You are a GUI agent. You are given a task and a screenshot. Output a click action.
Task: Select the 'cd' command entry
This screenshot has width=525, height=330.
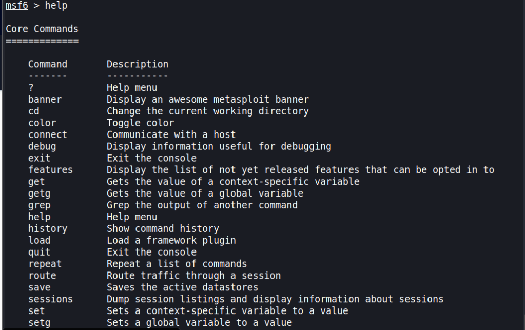pos(34,111)
